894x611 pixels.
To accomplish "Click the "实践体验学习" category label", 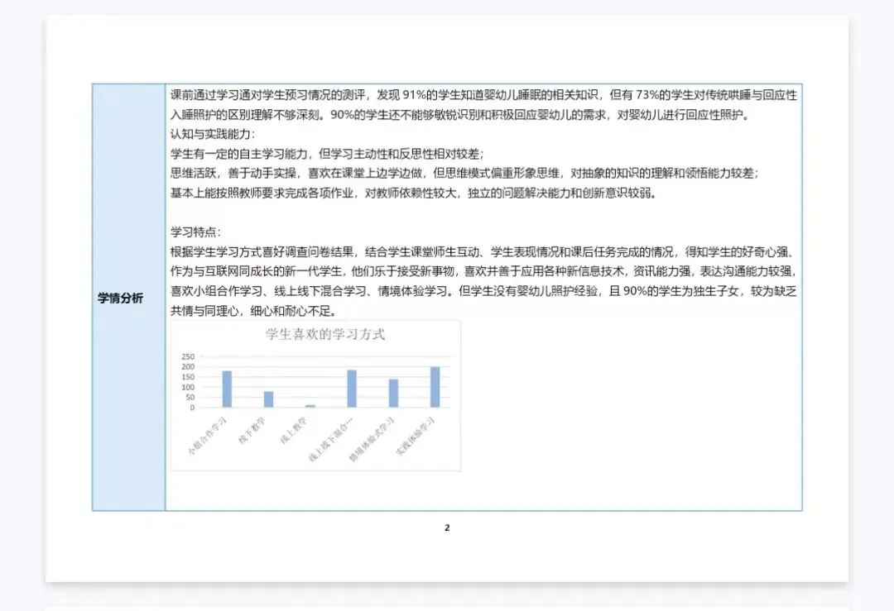I will [416, 436].
